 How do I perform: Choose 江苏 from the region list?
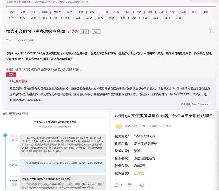(x=117, y=12)
